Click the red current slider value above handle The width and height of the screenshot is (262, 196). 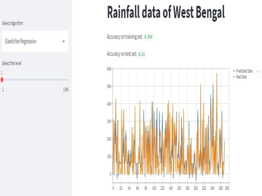1,73
